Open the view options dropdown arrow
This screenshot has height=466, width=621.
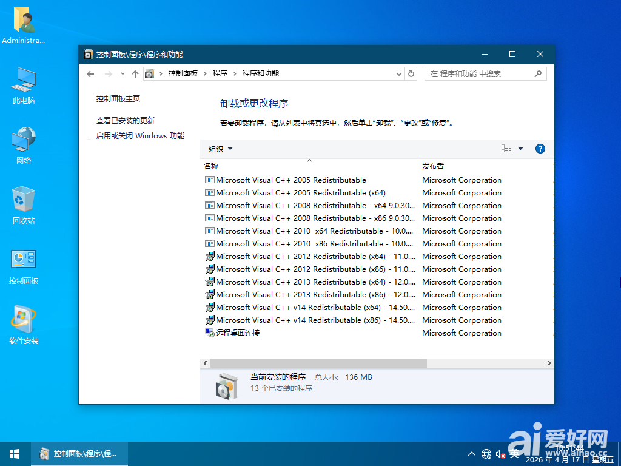click(x=520, y=149)
